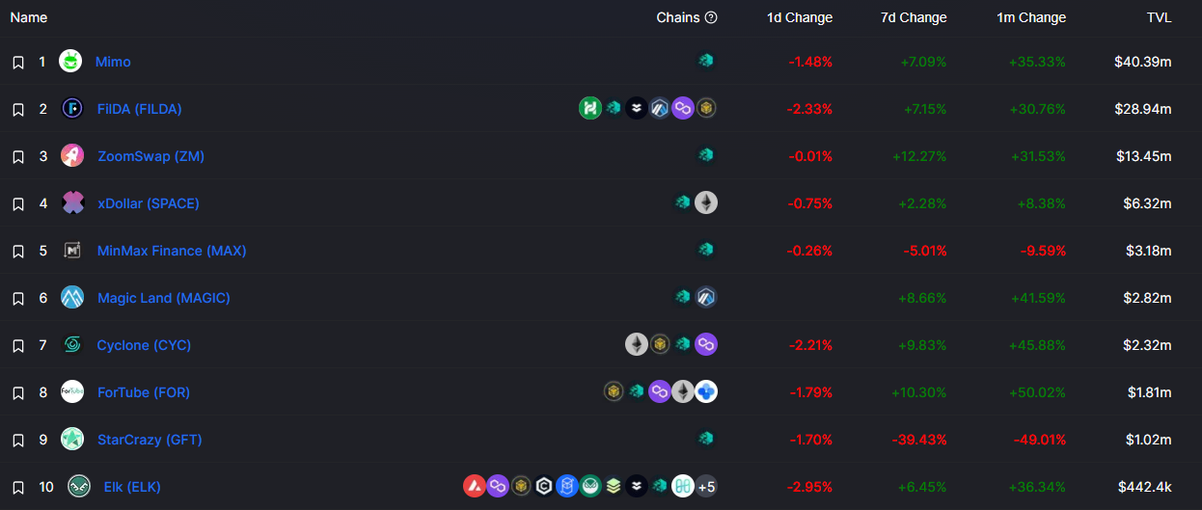This screenshot has width=1202, height=510.
Task: Click the Mimo green logo icon
Action: tap(70, 61)
